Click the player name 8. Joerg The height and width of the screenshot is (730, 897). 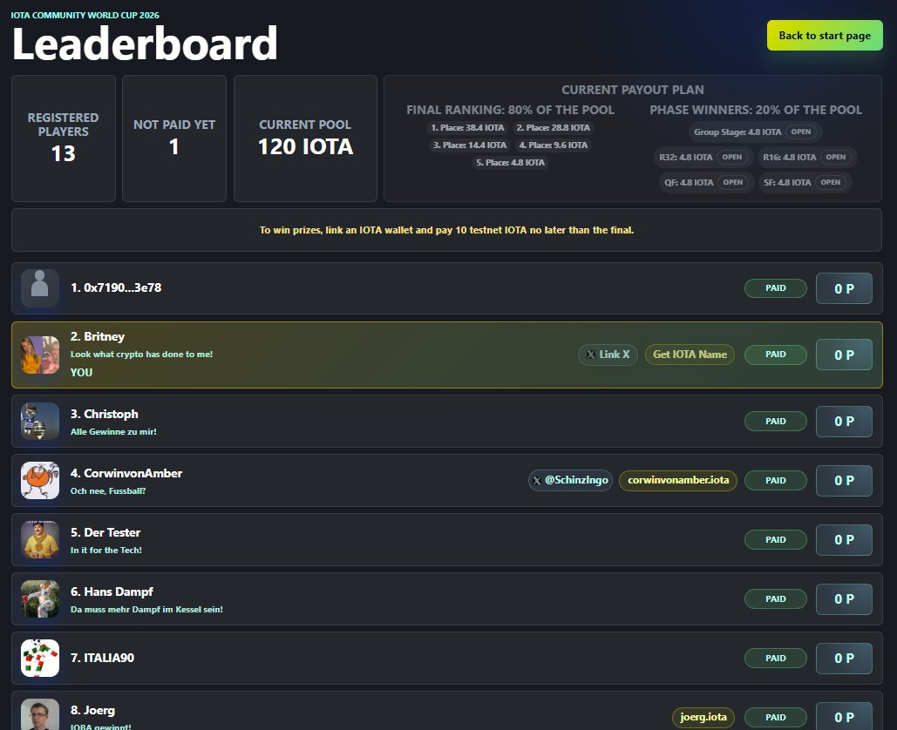pos(92,710)
